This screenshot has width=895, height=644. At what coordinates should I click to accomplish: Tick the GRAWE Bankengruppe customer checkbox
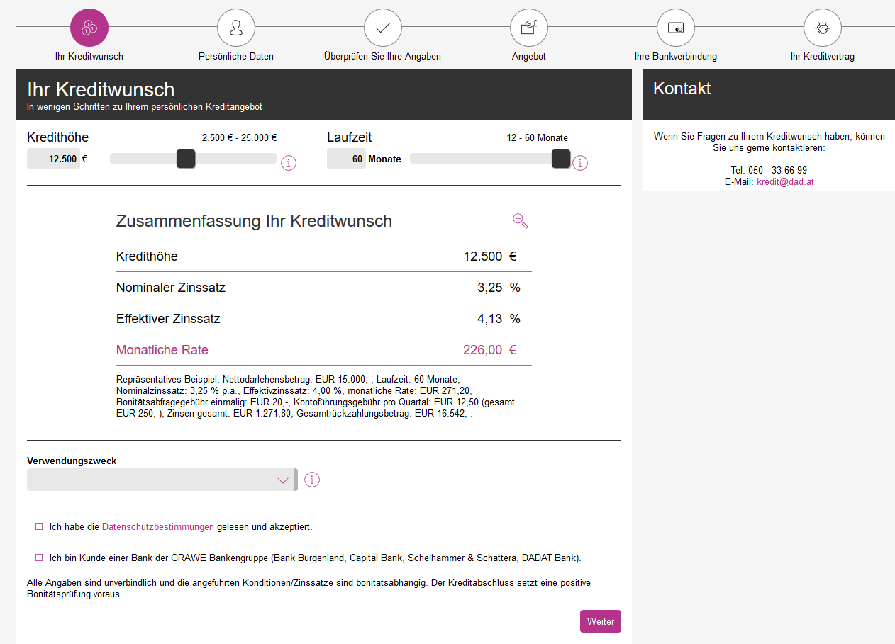click(x=39, y=558)
